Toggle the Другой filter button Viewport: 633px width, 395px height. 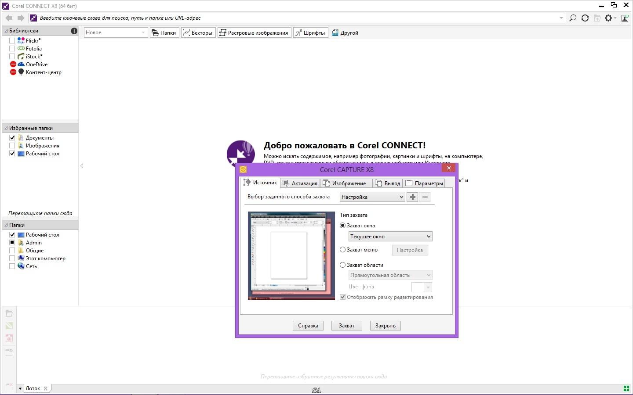[x=345, y=32]
